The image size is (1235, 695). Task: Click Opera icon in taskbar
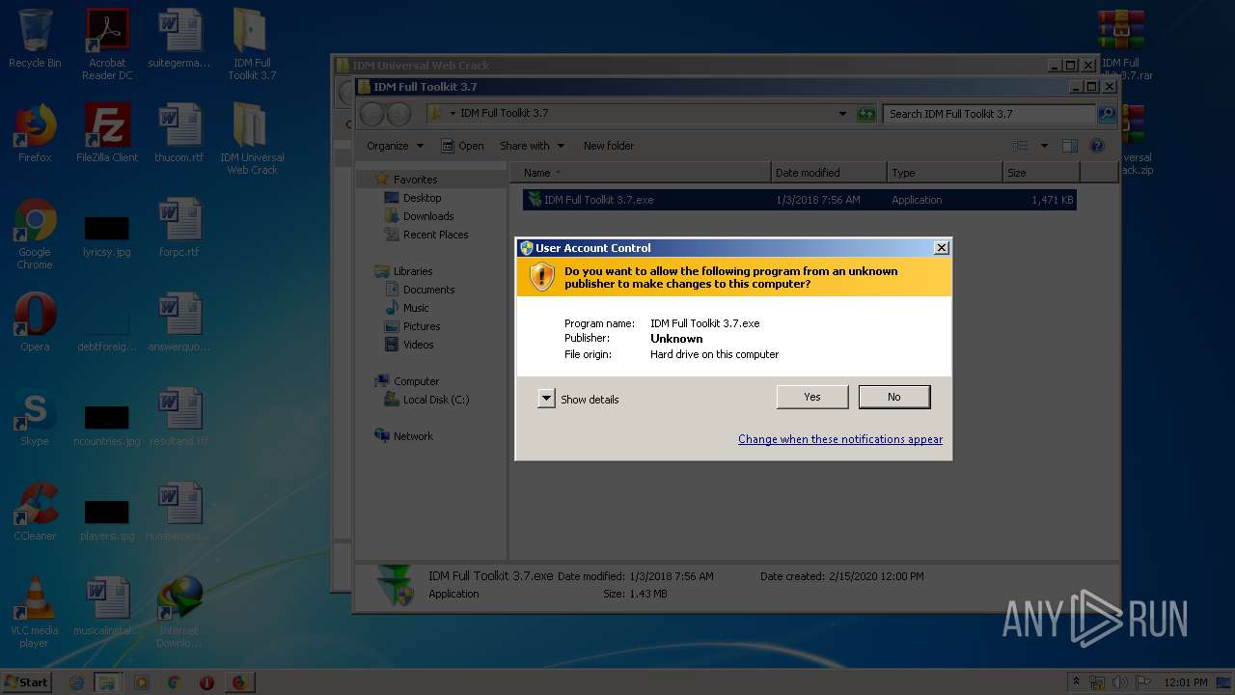[x=206, y=682]
